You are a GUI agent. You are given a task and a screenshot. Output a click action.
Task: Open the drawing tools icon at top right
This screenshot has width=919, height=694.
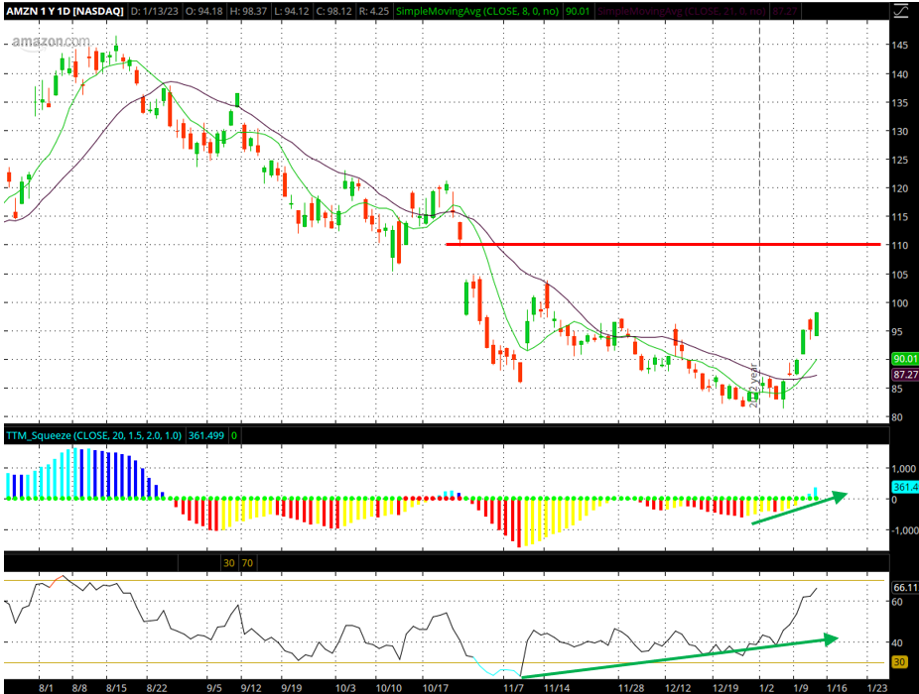(900, 11)
